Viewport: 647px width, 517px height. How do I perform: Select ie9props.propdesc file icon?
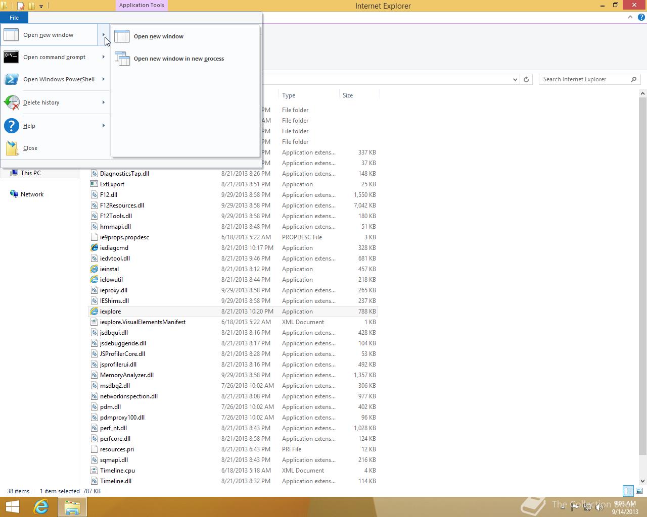94,237
